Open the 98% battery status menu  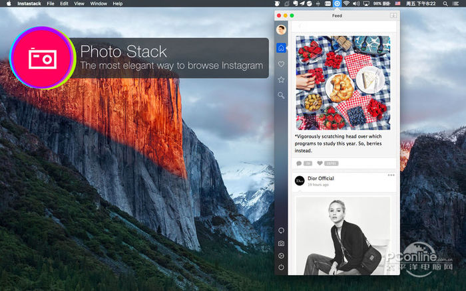pos(382,3)
